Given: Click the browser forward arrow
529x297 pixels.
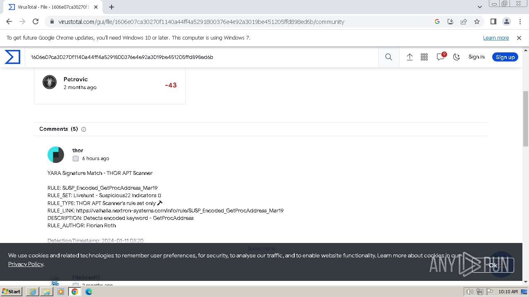Looking at the screenshot, I should 22,21.
